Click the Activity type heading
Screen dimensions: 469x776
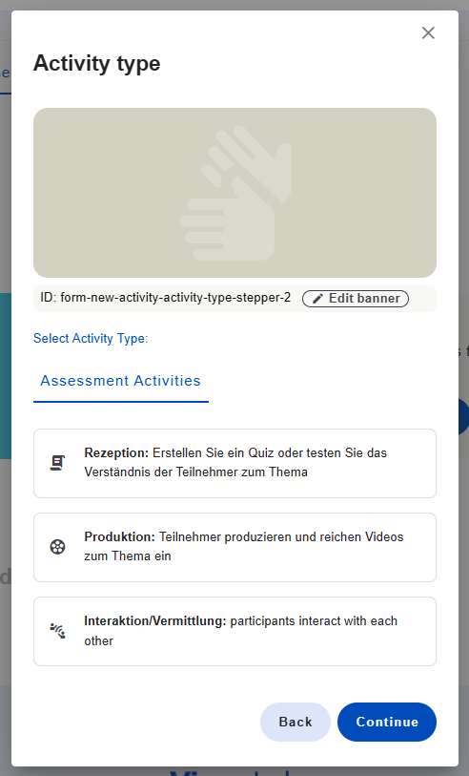(x=97, y=63)
